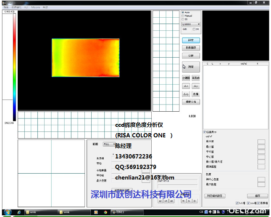This screenshot has width=271, height=217.
Task: Open the 1/10000 shutter speed dropdown
Action: [x=191, y=24]
